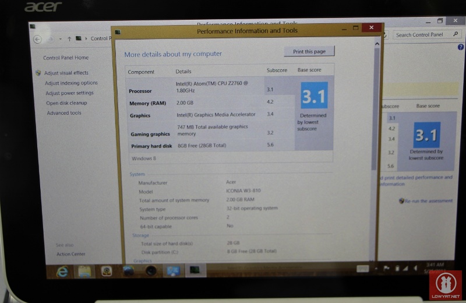This screenshot has width=466, height=303.
Task: Open Action Center link under See also
Action: tap(70, 254)
